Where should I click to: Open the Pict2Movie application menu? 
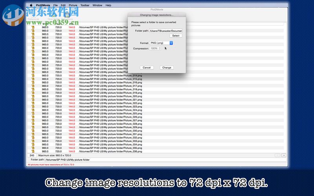pos(43,5)
